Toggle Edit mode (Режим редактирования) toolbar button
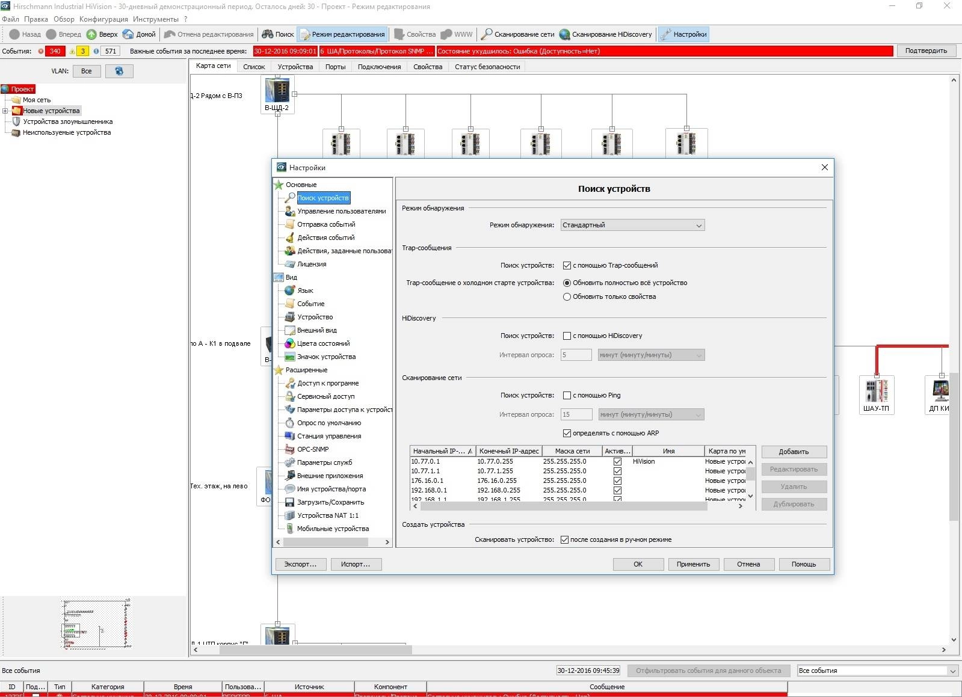Viewport: 962px width, 697px height. pos(342,34)
